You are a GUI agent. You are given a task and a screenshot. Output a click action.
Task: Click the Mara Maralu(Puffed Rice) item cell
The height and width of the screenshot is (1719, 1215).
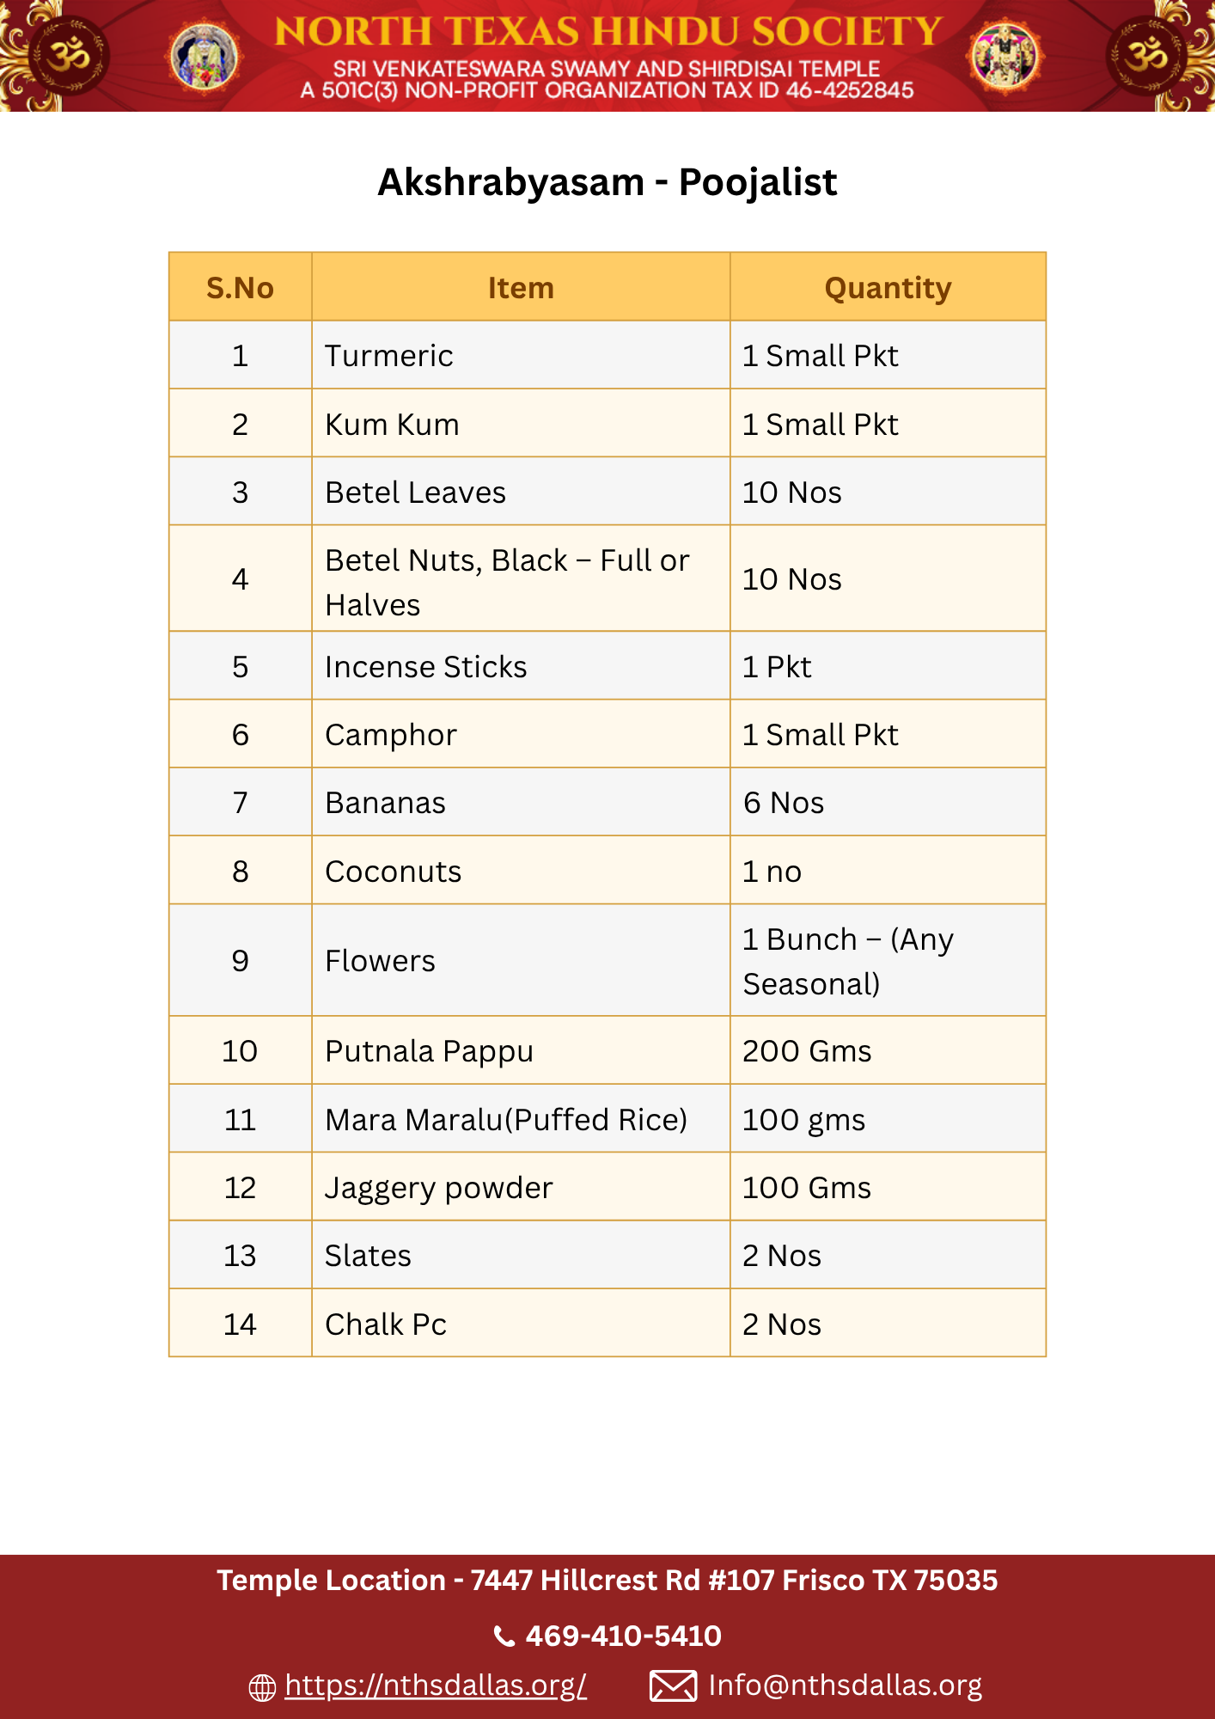[x=506, y=1120]
